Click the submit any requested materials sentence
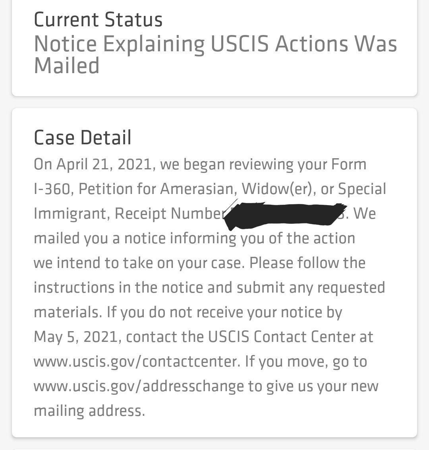The height and width of the screenshot is (450, 429). click(209, 300)
